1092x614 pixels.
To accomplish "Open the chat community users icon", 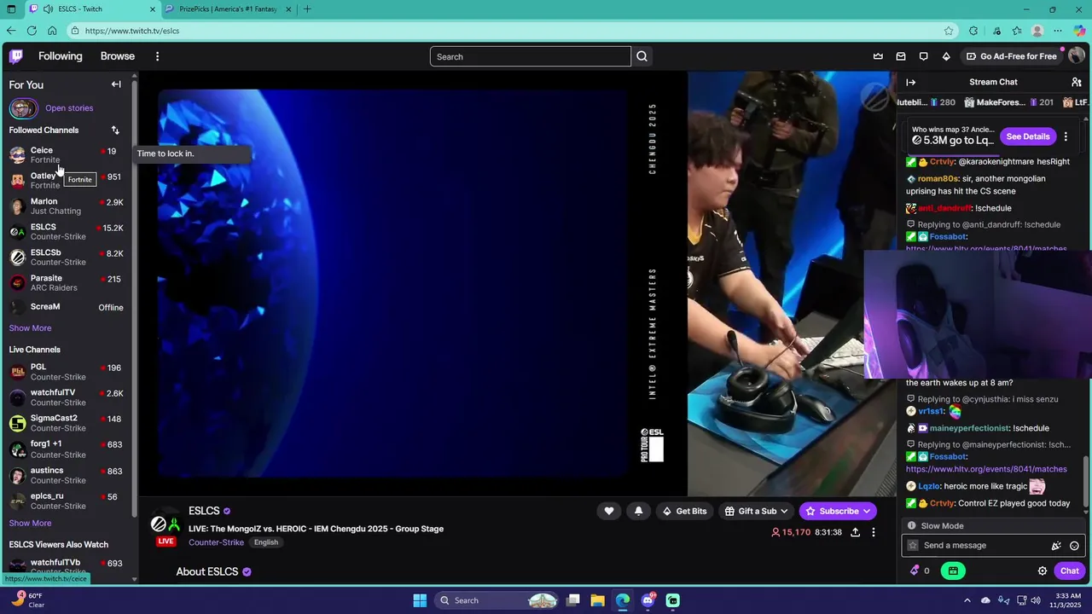I will coord(1077,82).
